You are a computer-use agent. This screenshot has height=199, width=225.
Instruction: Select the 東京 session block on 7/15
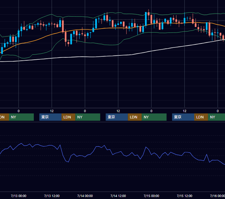point(183,117)
